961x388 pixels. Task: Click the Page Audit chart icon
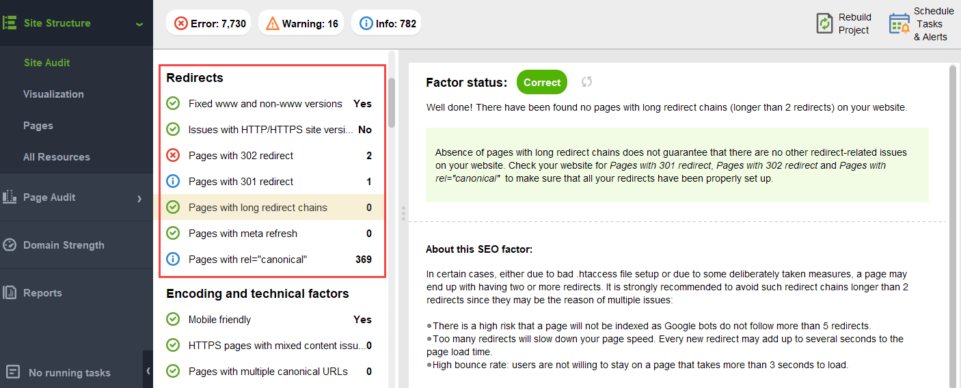pos(10,197)
